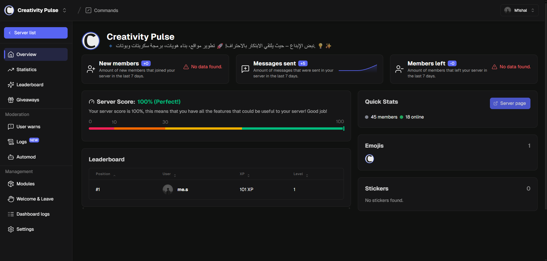Open Dashboard logs
547x261 pixels.
(x=36, y=214)
